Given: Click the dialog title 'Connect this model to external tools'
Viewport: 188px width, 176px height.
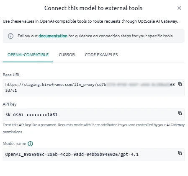Looking at the screenshot, I should pyautogui.click(x=93, y=8).
